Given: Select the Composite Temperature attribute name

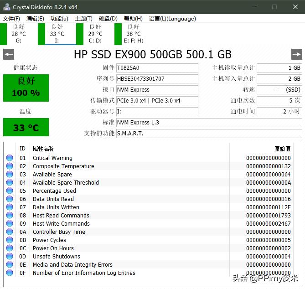Looking at the screenshot, I should [63, 166].
